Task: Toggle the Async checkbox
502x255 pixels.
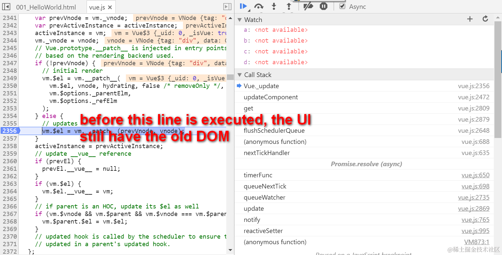Action: 342,6
